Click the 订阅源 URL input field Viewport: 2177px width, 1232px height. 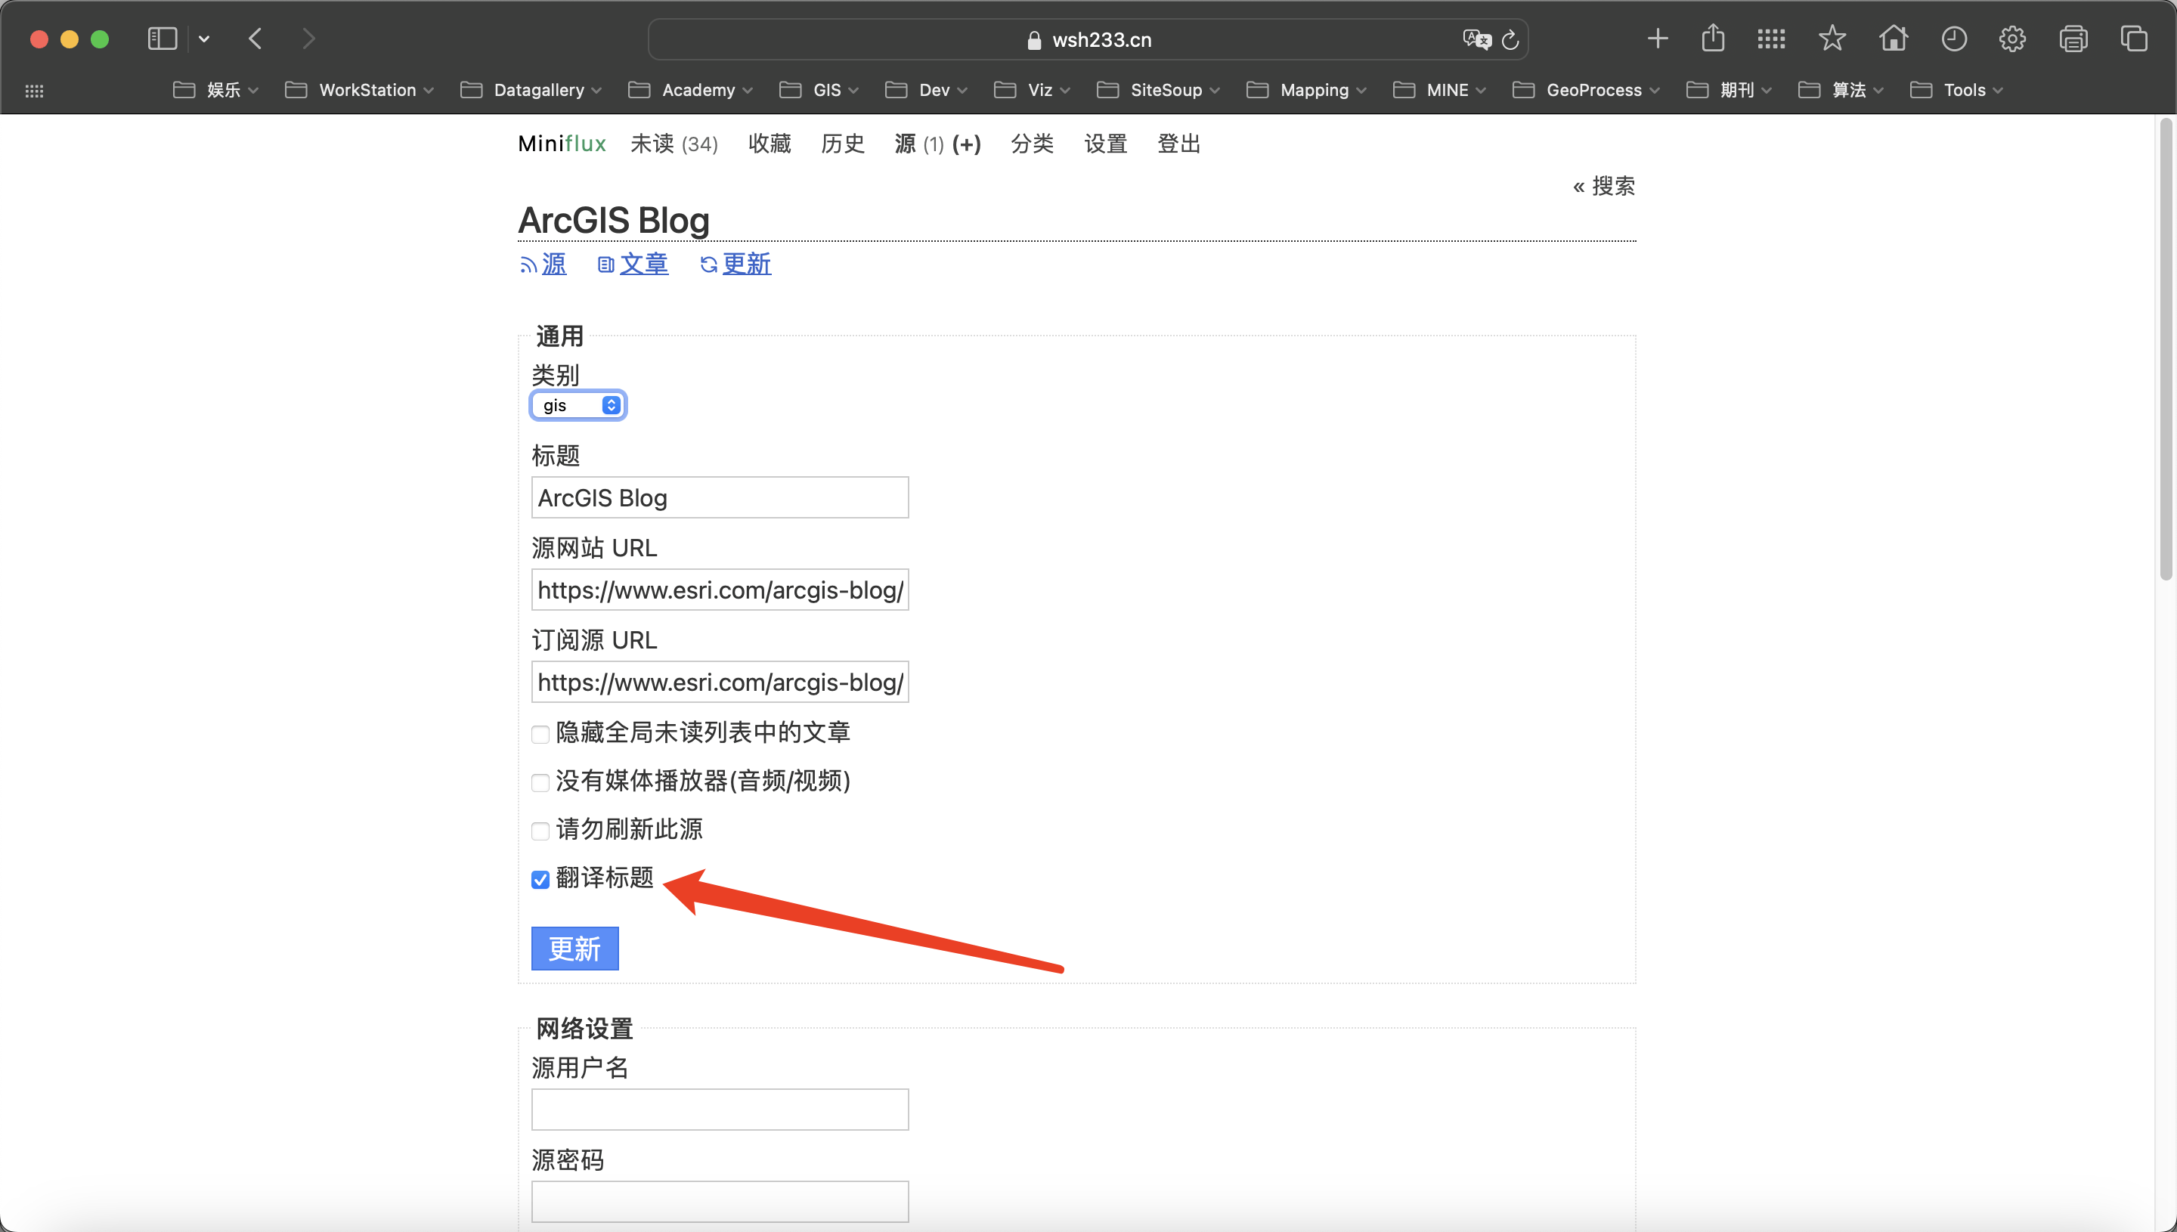click(720, 682)
